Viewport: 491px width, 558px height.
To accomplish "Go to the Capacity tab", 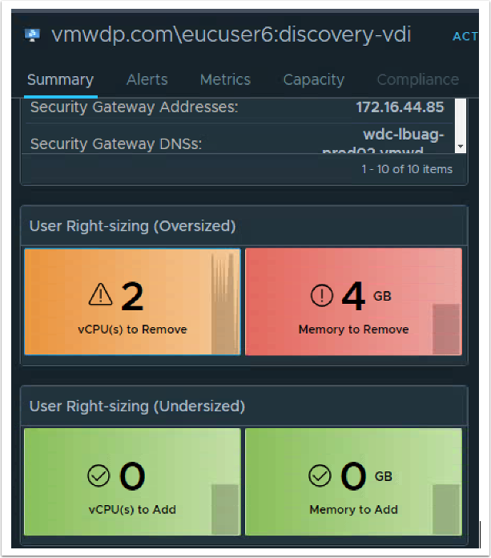I will pos(314,79).
